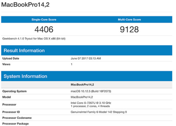
Task: Click the Views count value 1
Action: point(71,64)
